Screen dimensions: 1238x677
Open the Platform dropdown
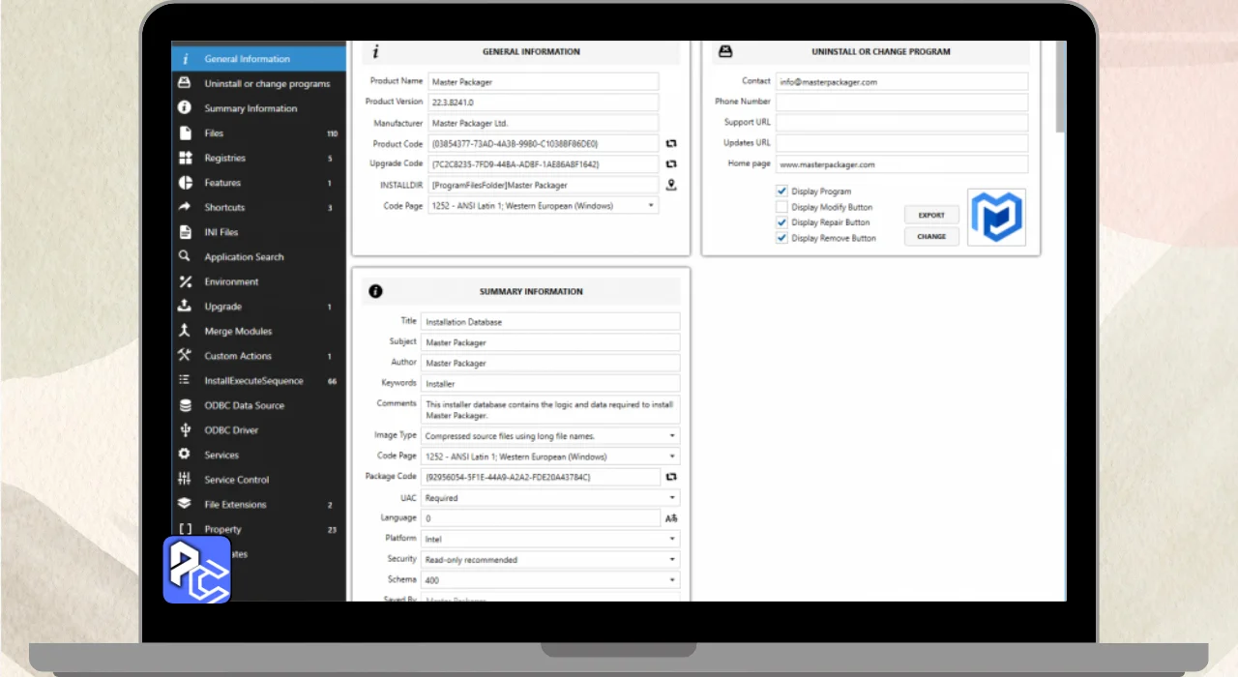tap(551, 539)
